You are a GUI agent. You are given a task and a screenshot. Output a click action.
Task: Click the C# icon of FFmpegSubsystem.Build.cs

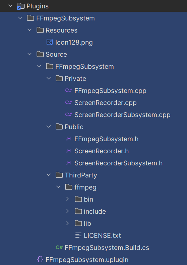(x=59, y=248)
